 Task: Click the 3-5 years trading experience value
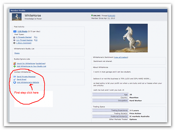(134, 111)
